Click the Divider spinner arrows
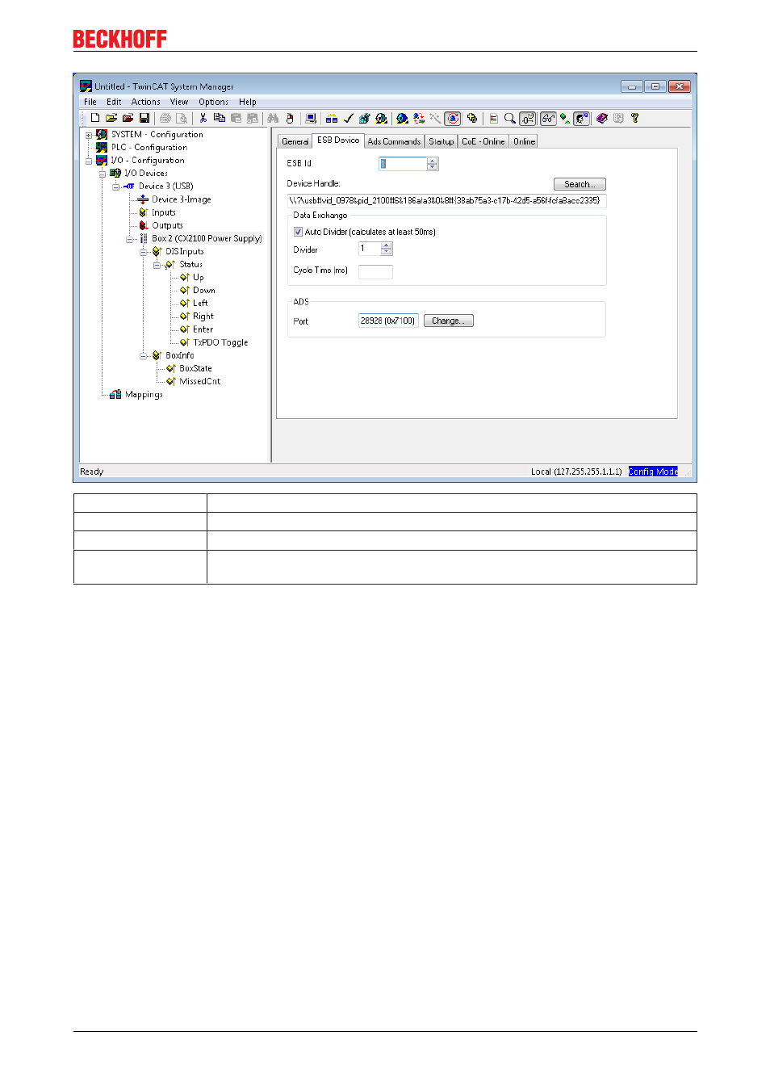 [387, 249]
